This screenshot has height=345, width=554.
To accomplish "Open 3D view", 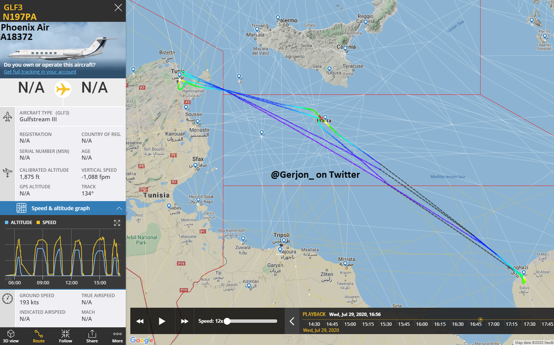I will [12, 336].
